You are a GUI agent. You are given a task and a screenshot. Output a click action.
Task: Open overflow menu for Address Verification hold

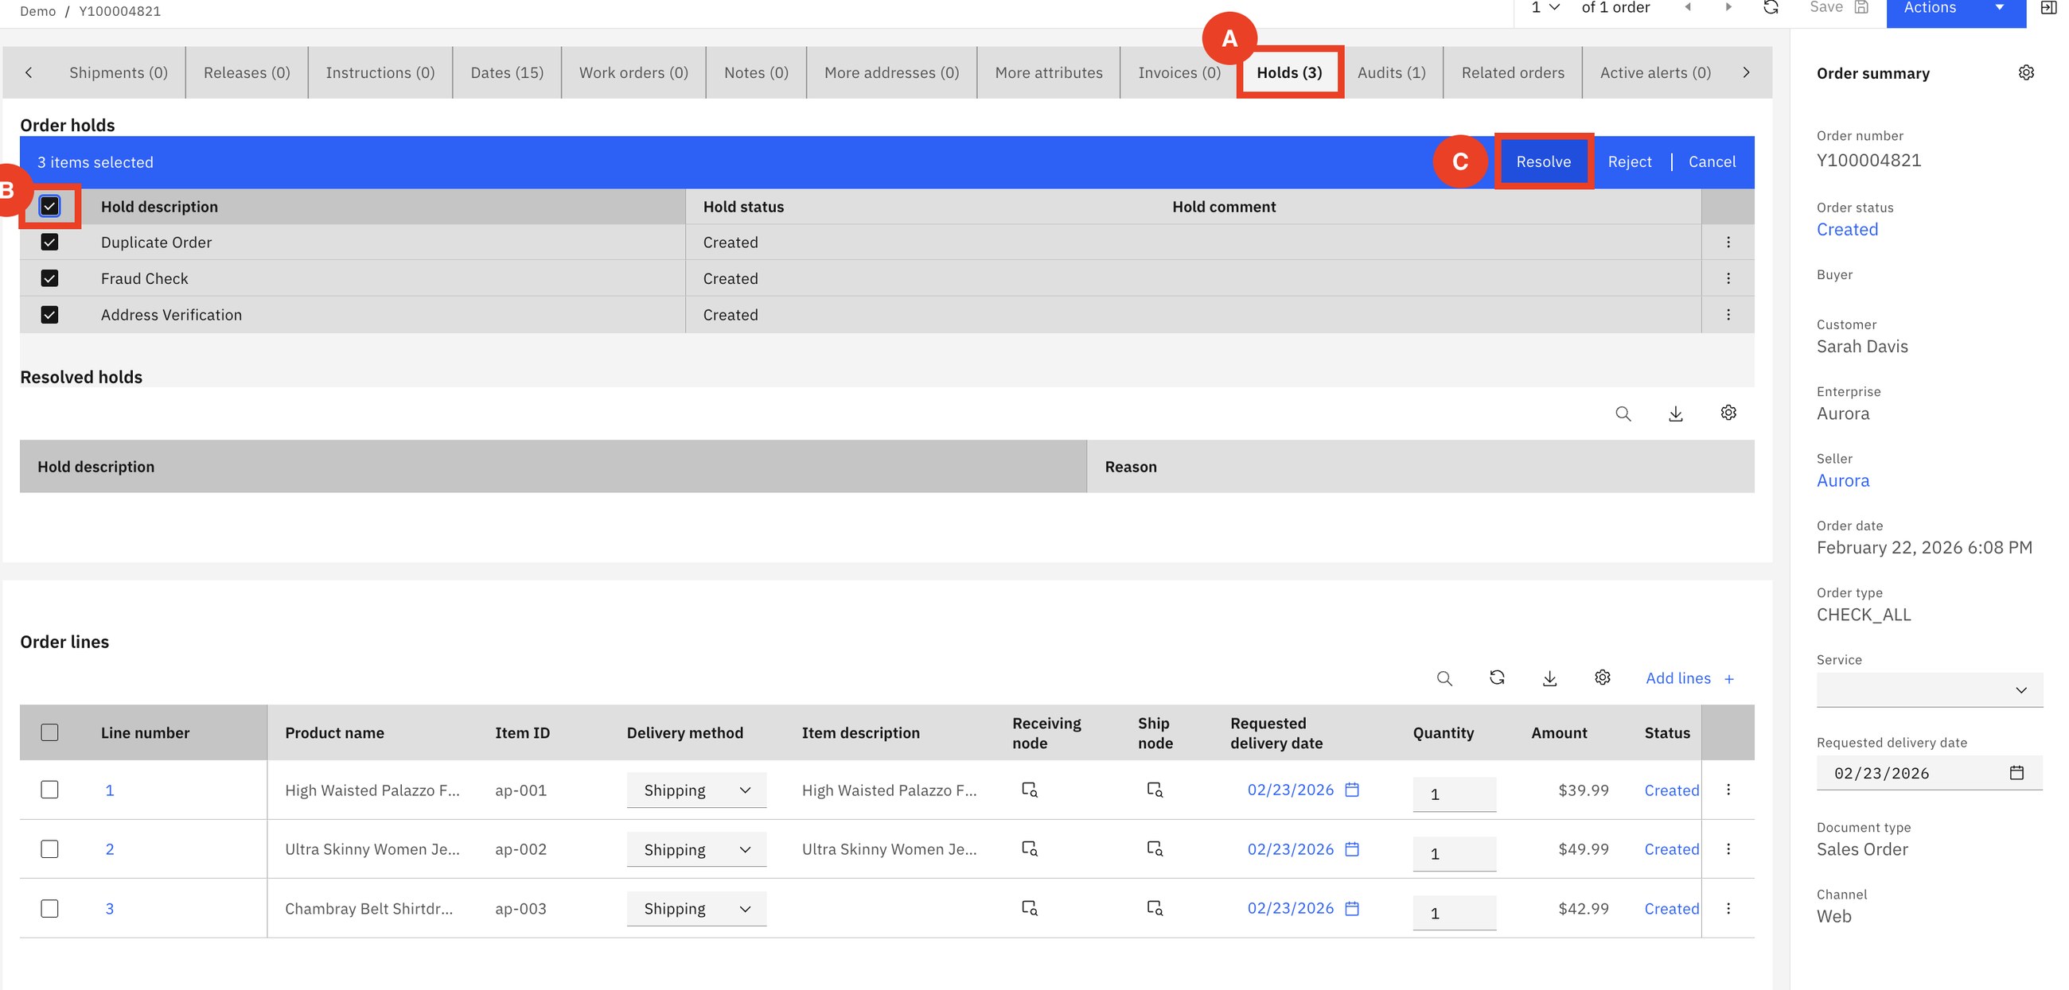click(x=1728, y=314)
